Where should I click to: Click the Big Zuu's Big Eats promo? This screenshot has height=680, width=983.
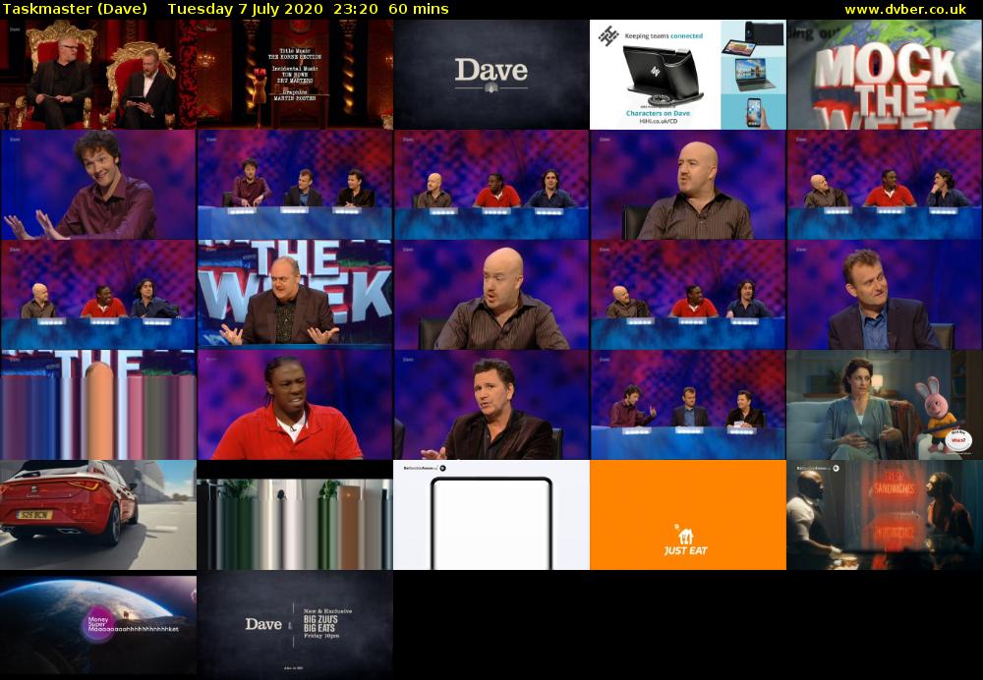(x=295, y=625)
